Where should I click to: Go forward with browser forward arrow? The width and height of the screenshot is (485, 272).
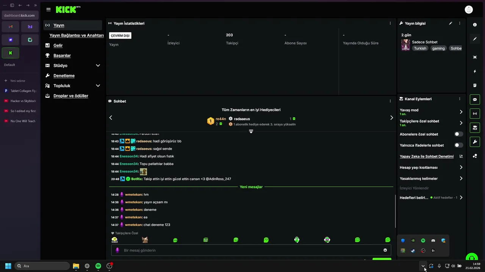[28, 5]
